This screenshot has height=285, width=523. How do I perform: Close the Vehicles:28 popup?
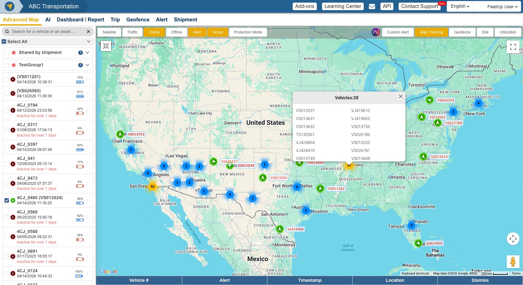[400, 96]
